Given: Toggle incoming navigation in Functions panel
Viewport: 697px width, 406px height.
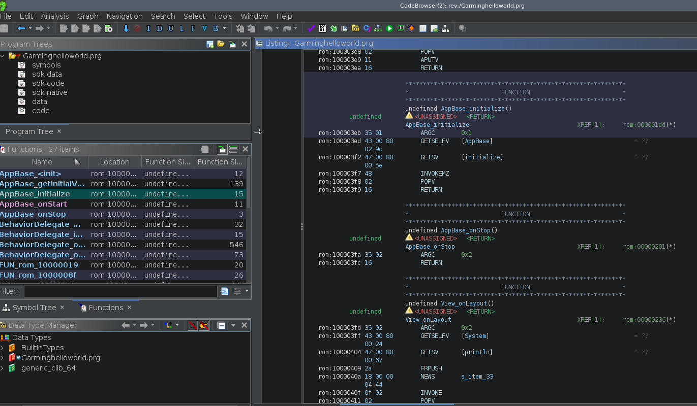Looking at the screenshot, I should click(222, 149).
